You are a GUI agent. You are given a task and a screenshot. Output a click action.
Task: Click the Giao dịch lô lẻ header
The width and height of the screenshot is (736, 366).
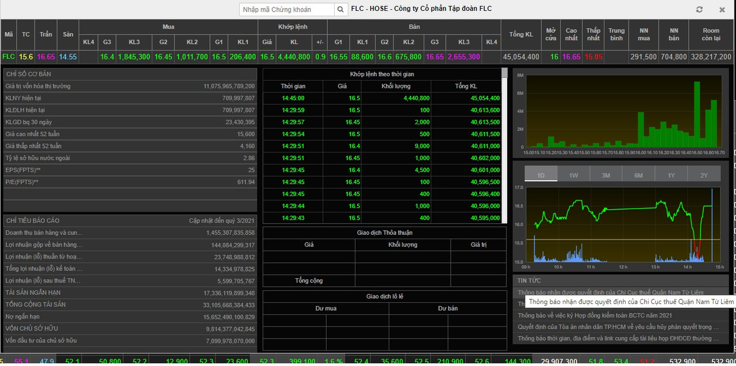click(x=385, y=297)
